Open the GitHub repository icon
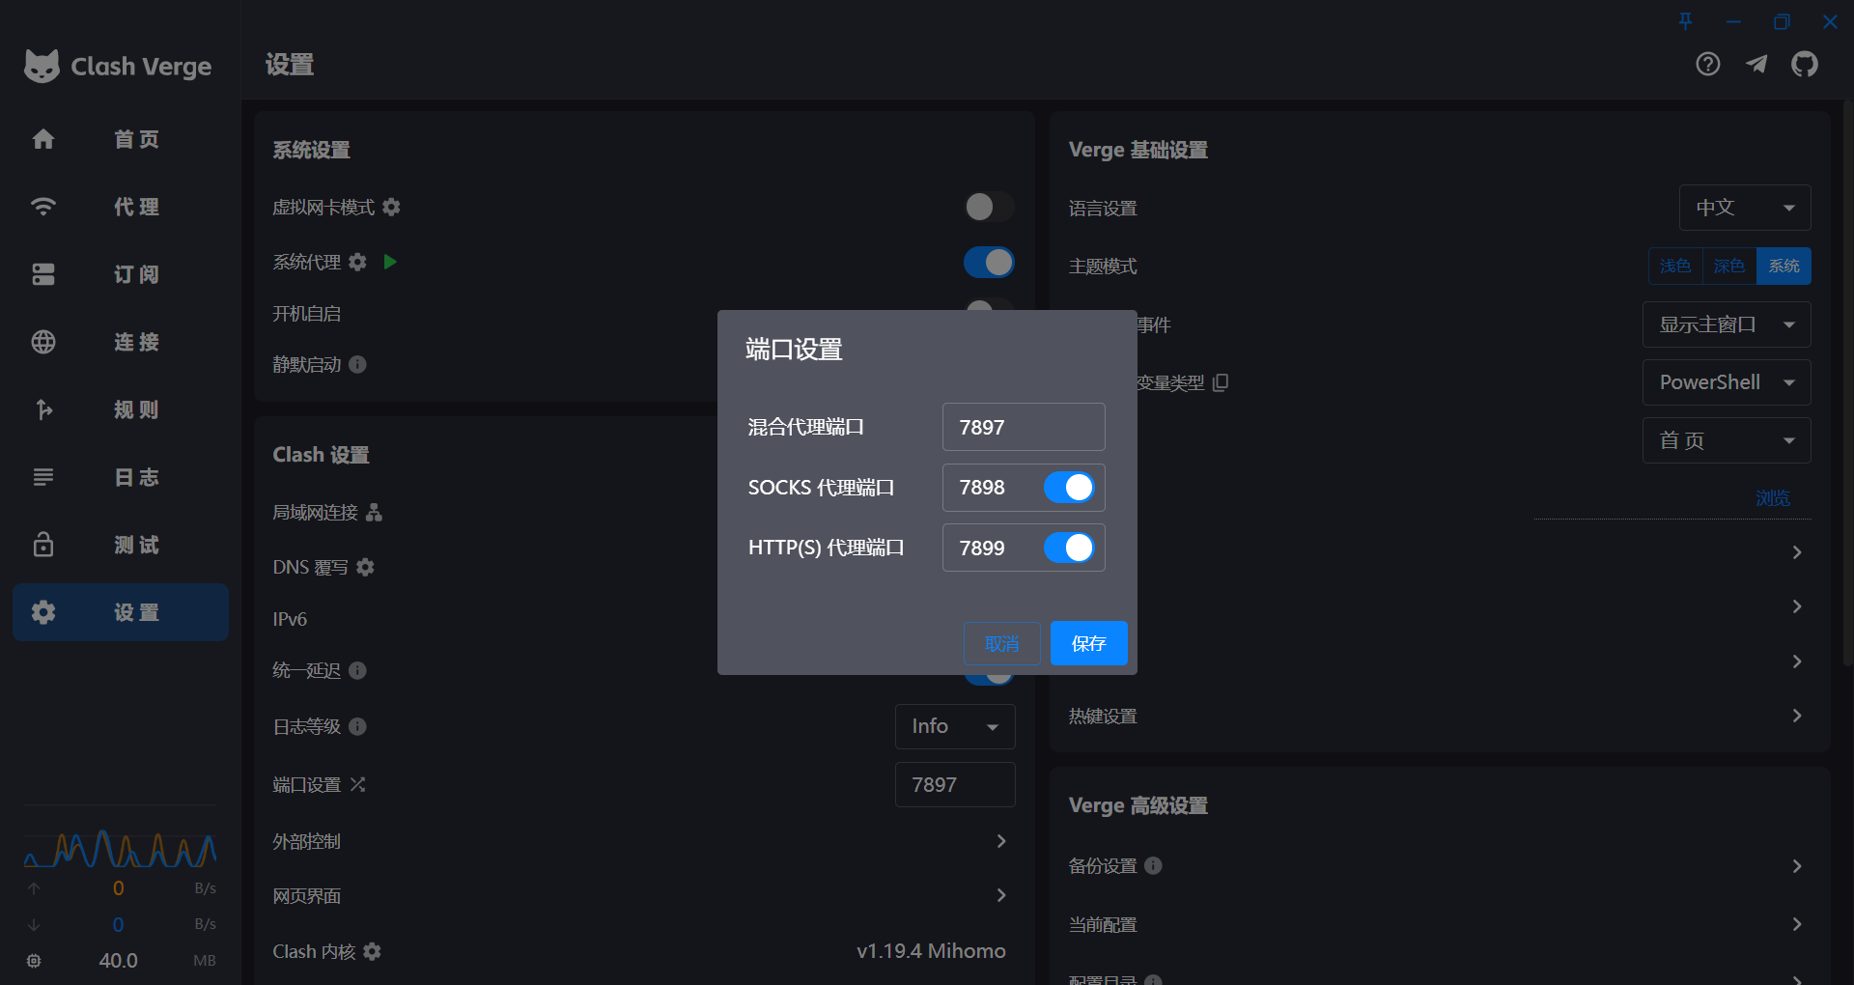 1804,65
